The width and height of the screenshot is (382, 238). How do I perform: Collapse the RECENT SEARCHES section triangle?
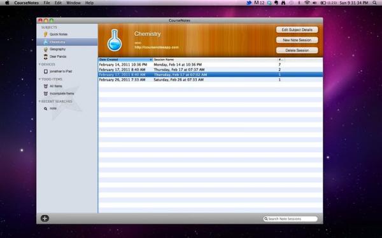point(39,102)
